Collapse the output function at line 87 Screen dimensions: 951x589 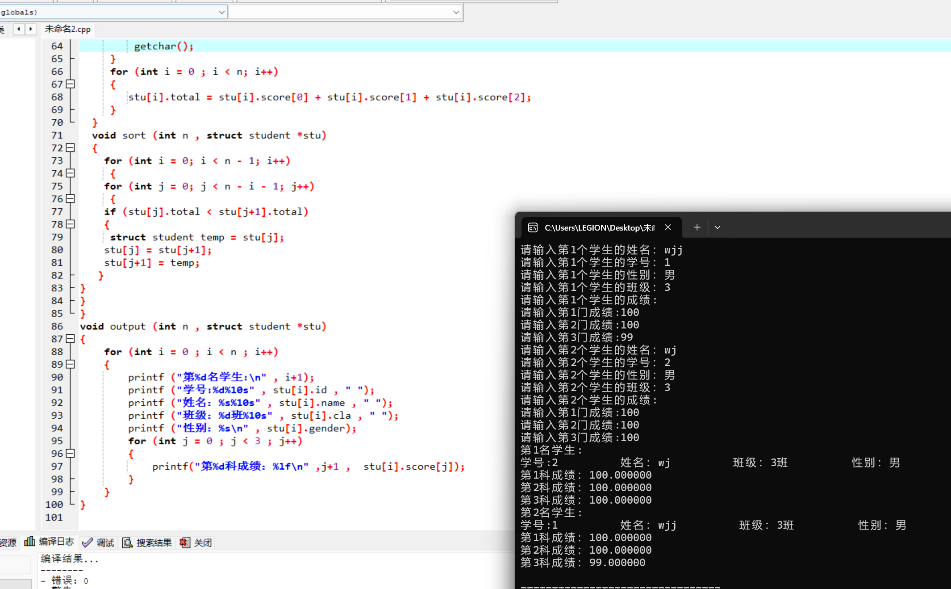pos(70,339)
